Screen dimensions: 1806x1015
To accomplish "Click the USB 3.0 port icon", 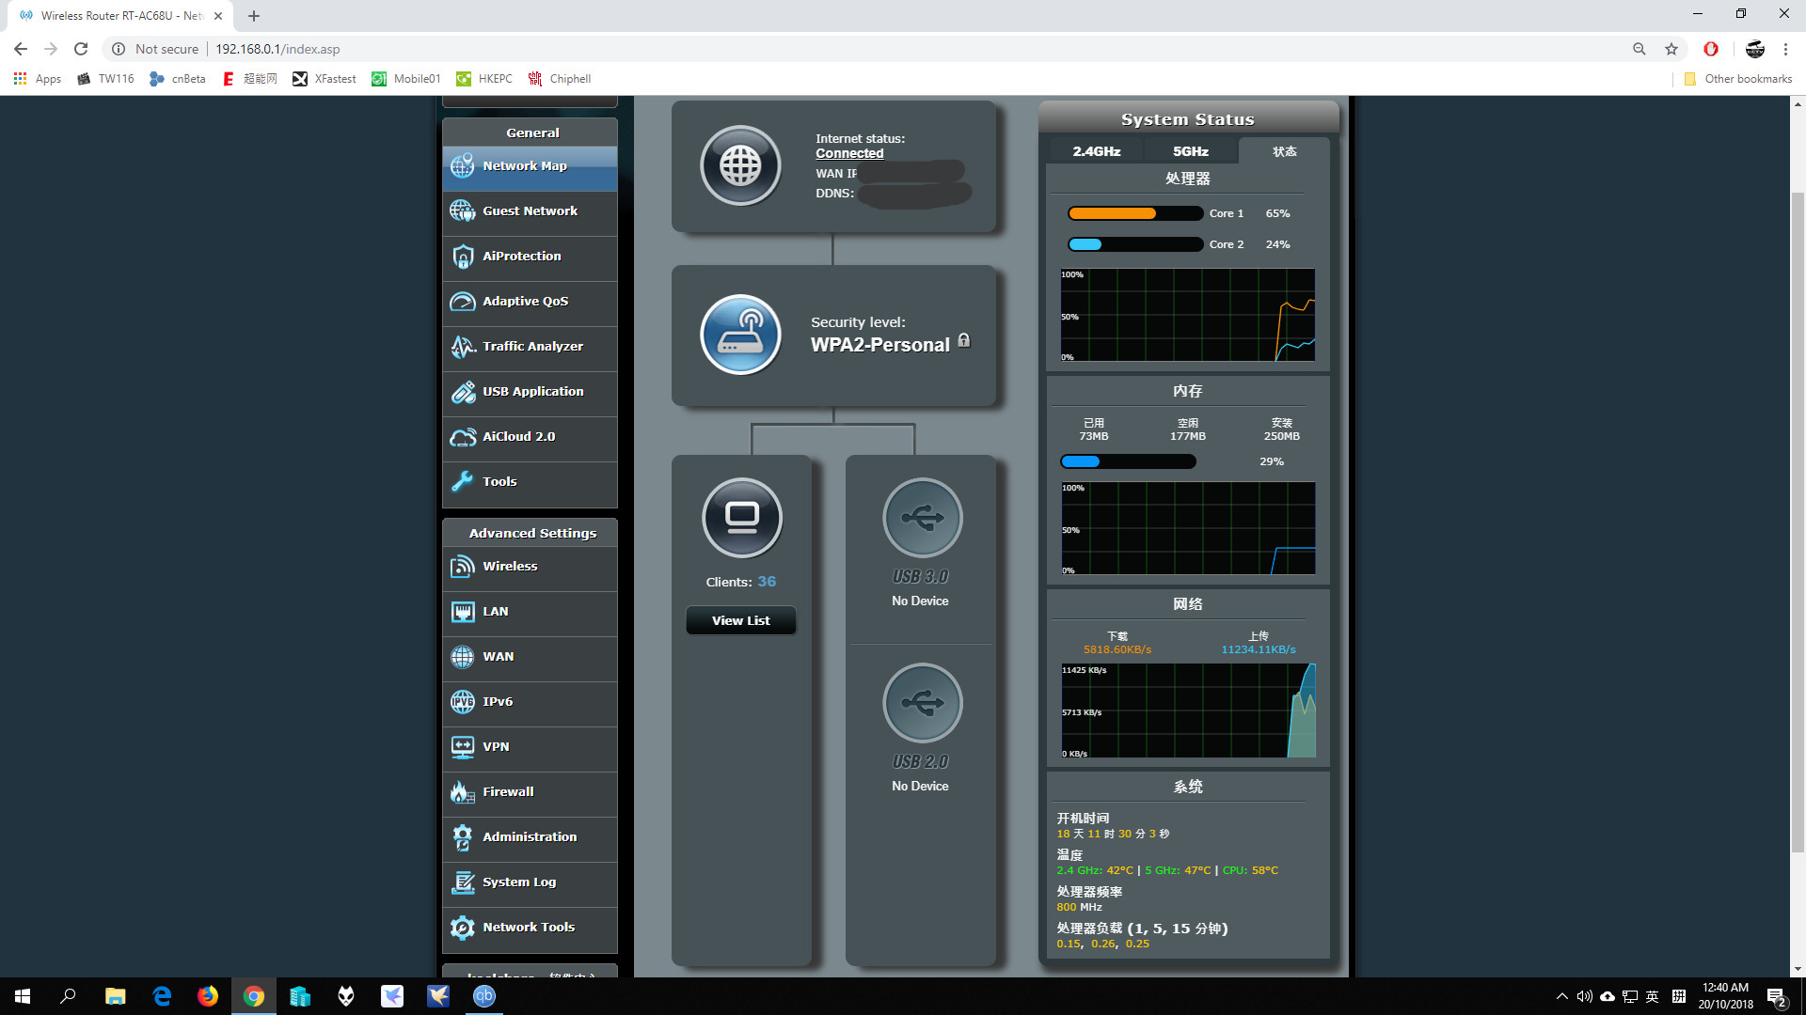I will 922,518.
